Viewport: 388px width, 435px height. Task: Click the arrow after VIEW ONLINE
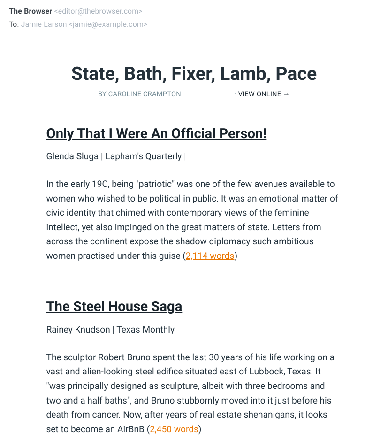(x=286, y=94)
